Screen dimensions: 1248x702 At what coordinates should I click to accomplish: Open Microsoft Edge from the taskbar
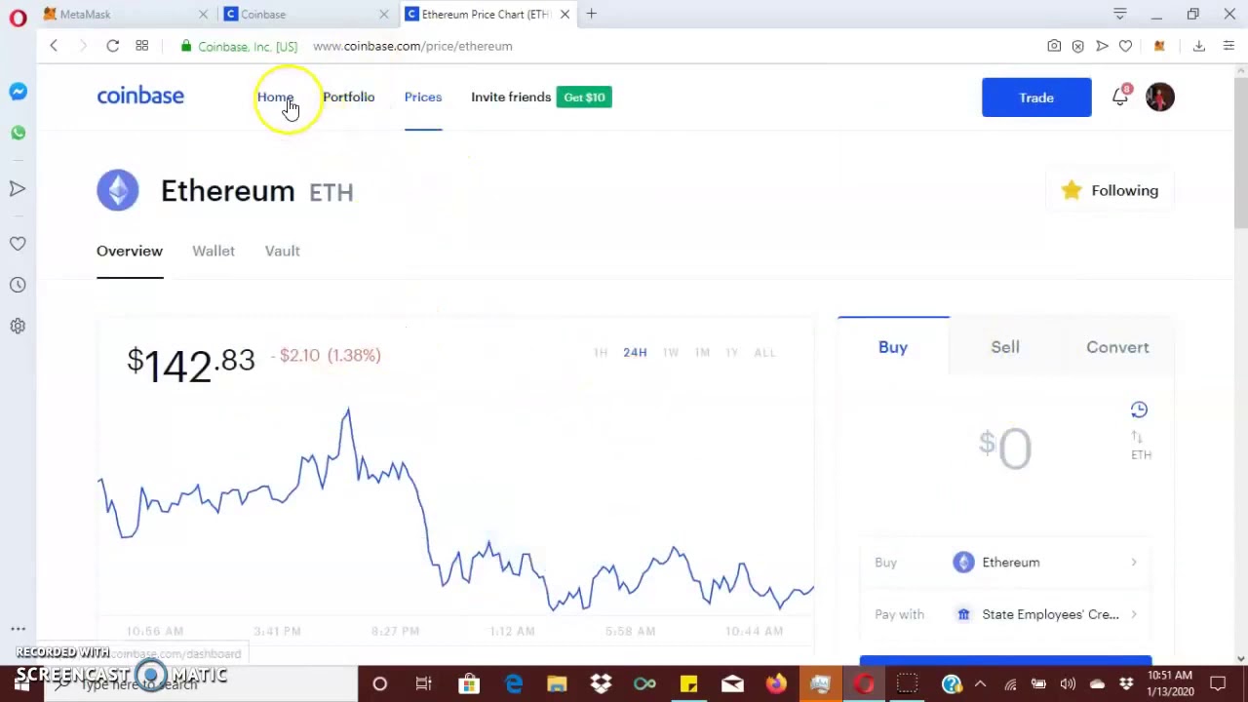click(x=513, y=684)
